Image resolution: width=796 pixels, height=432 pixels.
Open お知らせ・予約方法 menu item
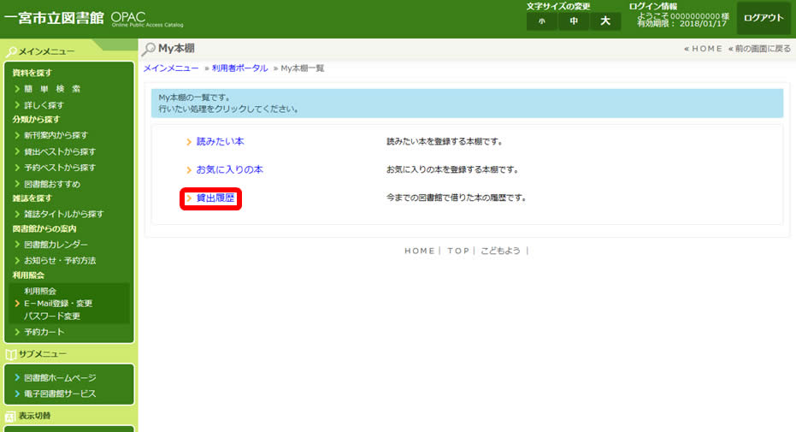click(60, 260)
